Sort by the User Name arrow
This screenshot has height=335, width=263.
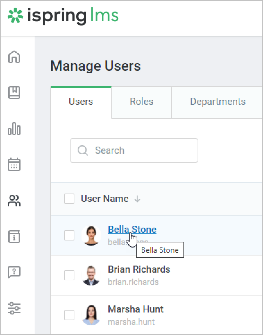click(137, 199)
